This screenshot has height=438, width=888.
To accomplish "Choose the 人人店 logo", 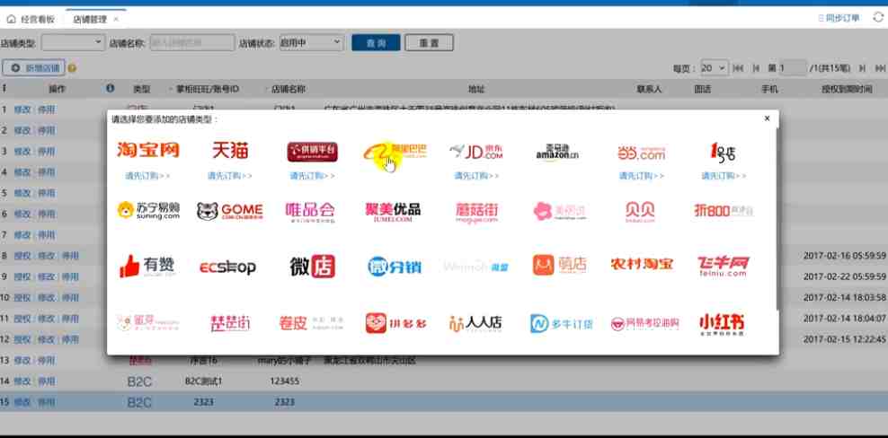I will tap(475, 323).
